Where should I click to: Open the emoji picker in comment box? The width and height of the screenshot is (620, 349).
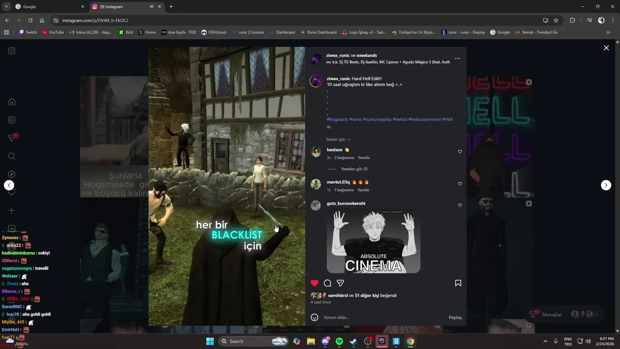314,317
